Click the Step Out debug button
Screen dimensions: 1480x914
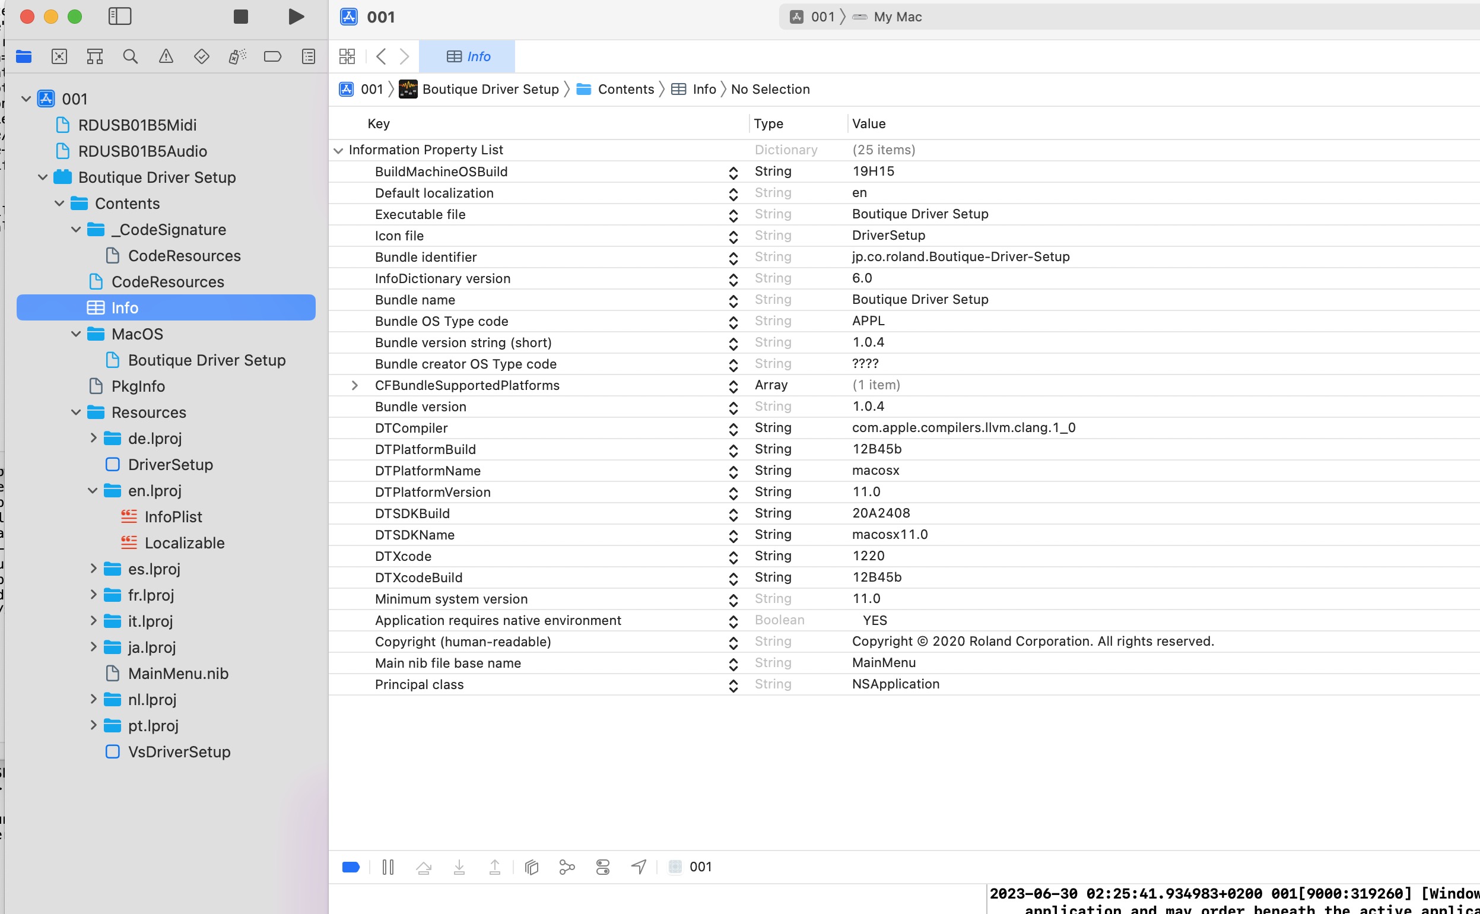click(495, 868)
